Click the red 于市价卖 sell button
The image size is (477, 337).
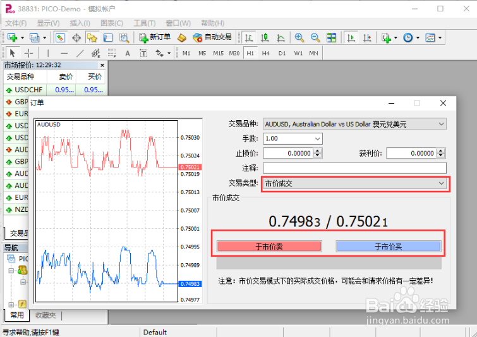click(x=269, y=247)
